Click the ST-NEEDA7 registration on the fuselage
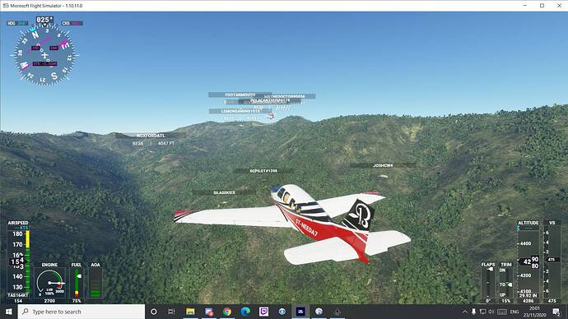The width and height of the screenshot is (568, 319). click(306, 228)
